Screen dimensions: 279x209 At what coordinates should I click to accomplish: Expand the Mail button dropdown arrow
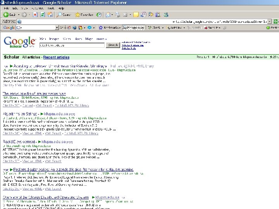(x=112, y=15)
